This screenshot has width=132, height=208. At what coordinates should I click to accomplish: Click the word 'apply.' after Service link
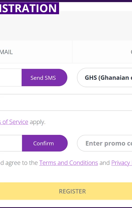pyautogui.click(x=38, y=122)
